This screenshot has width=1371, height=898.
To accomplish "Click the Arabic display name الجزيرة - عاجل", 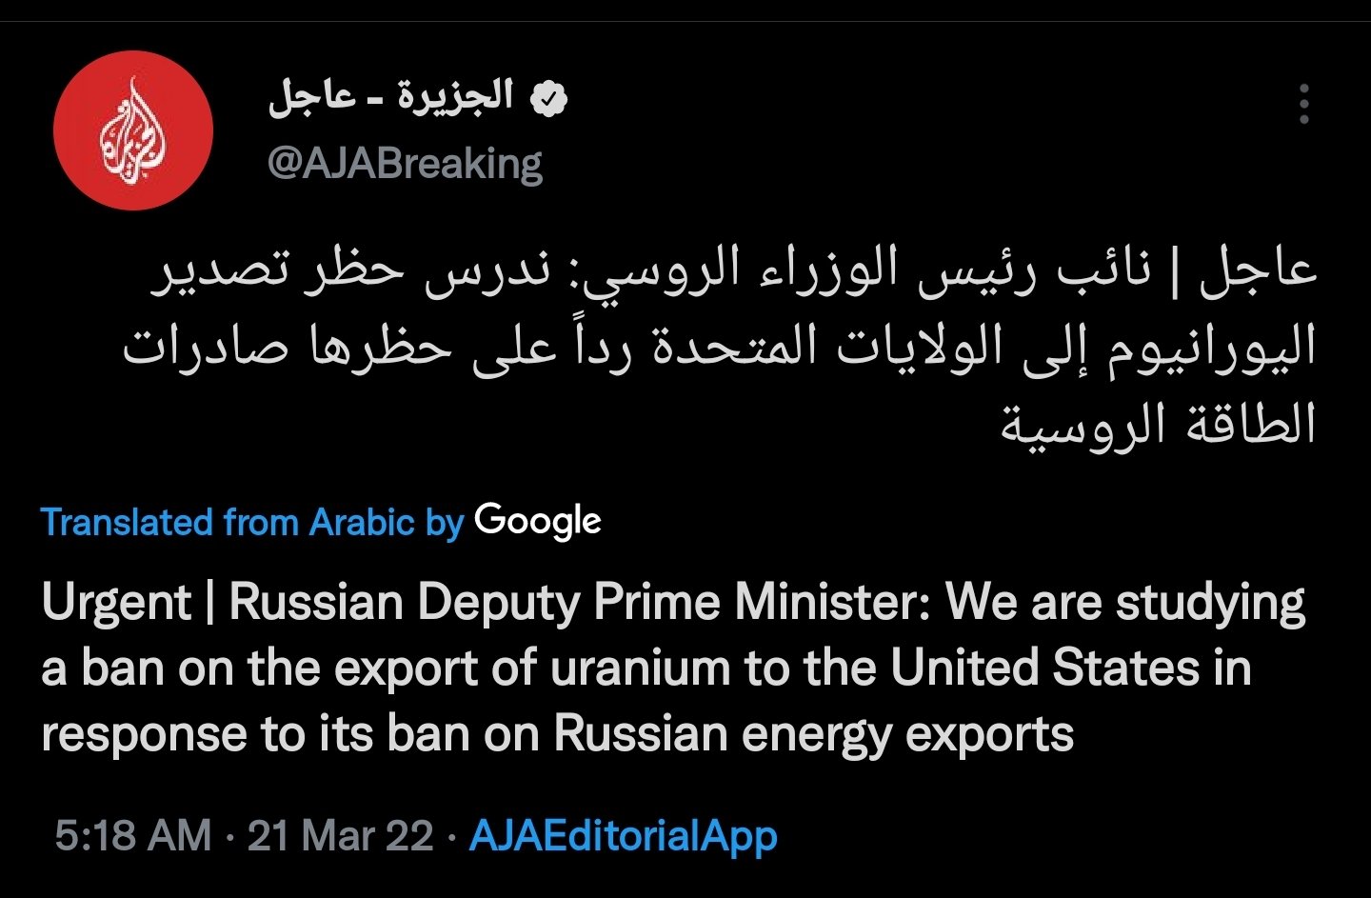I will [x=390, y=97].
